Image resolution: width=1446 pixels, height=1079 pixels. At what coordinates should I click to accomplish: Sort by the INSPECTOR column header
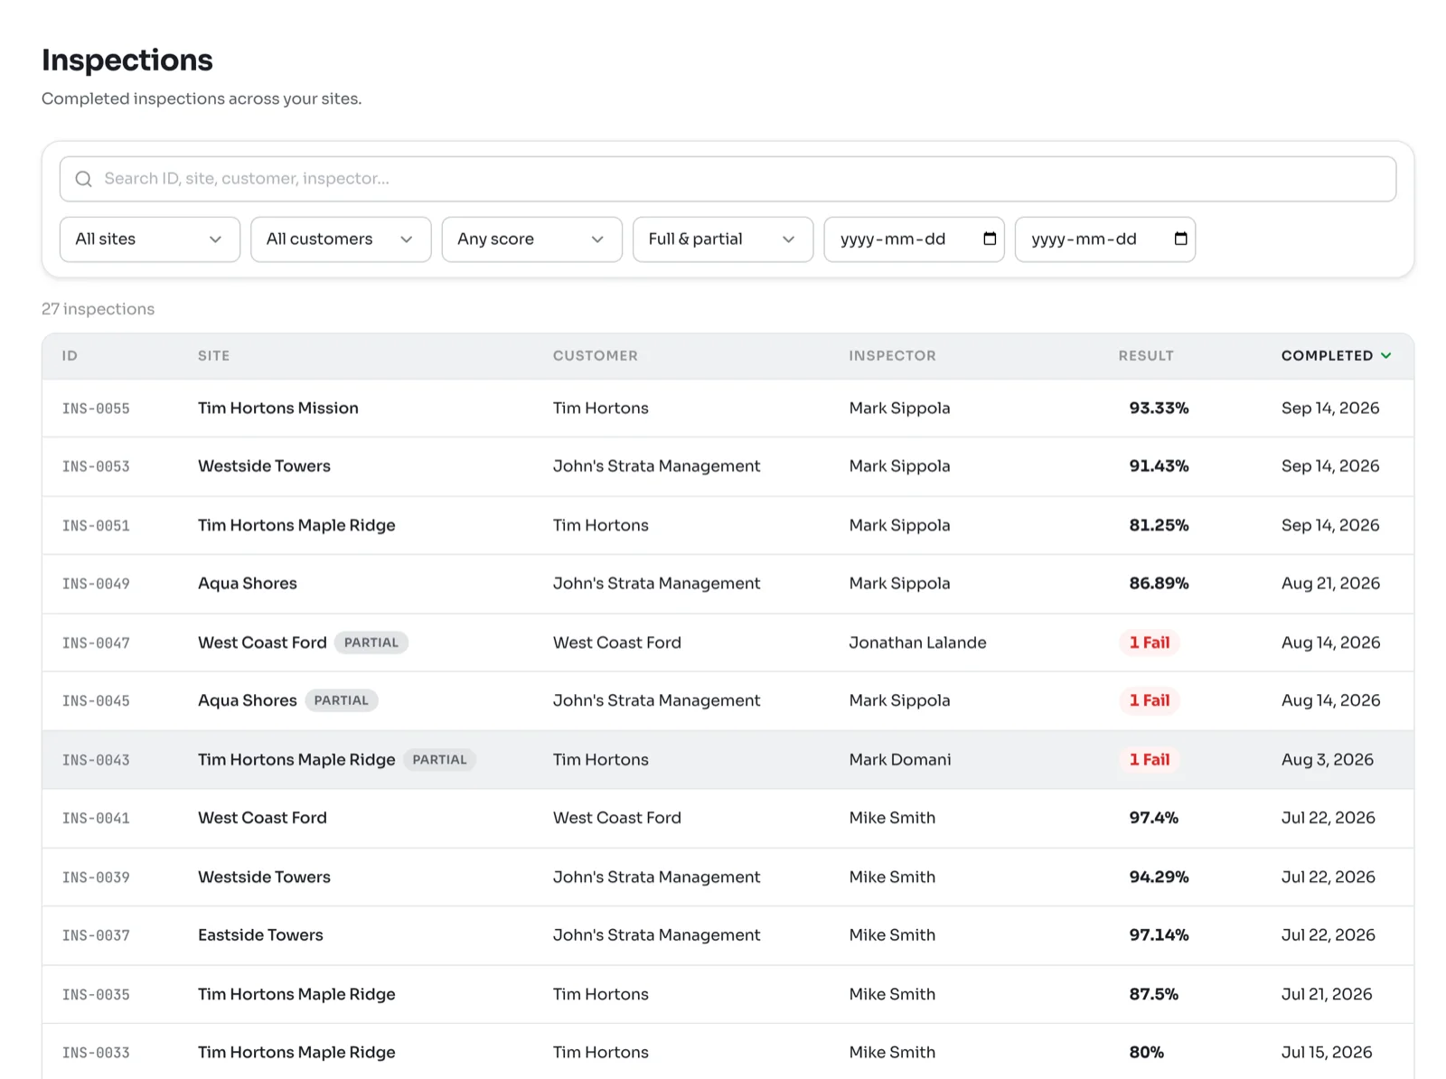[892, 356]
